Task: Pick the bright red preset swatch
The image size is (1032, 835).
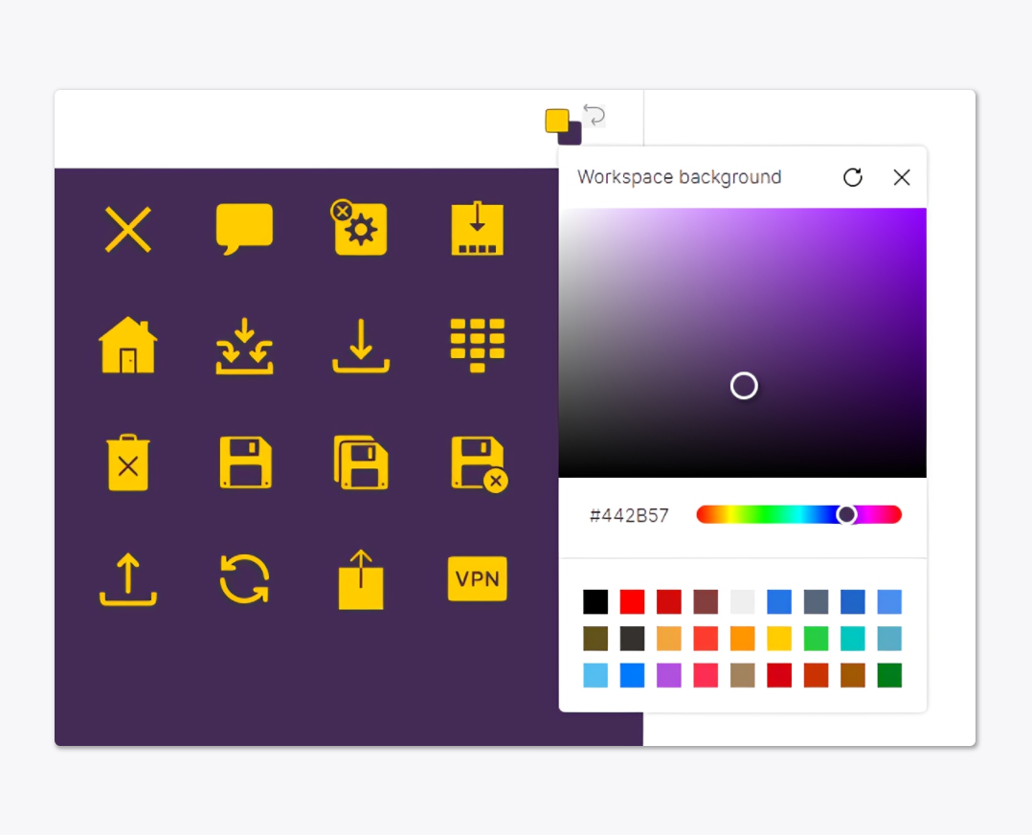Action: pyautogui.click(x=632, y=601)
